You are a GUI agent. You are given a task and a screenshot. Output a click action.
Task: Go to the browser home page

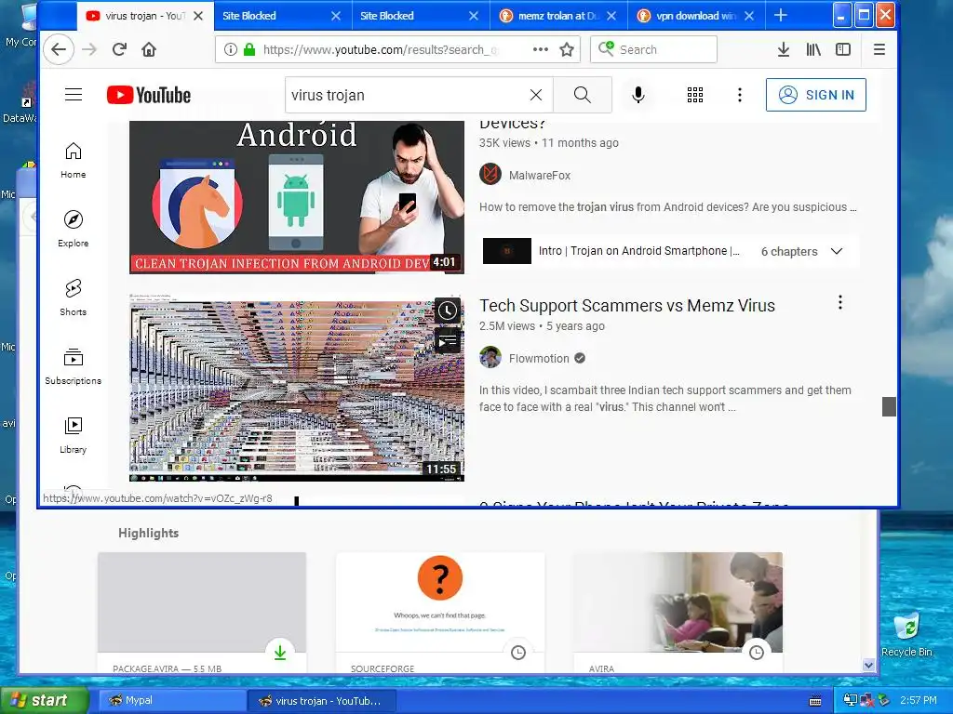click(x=149, y=50)
